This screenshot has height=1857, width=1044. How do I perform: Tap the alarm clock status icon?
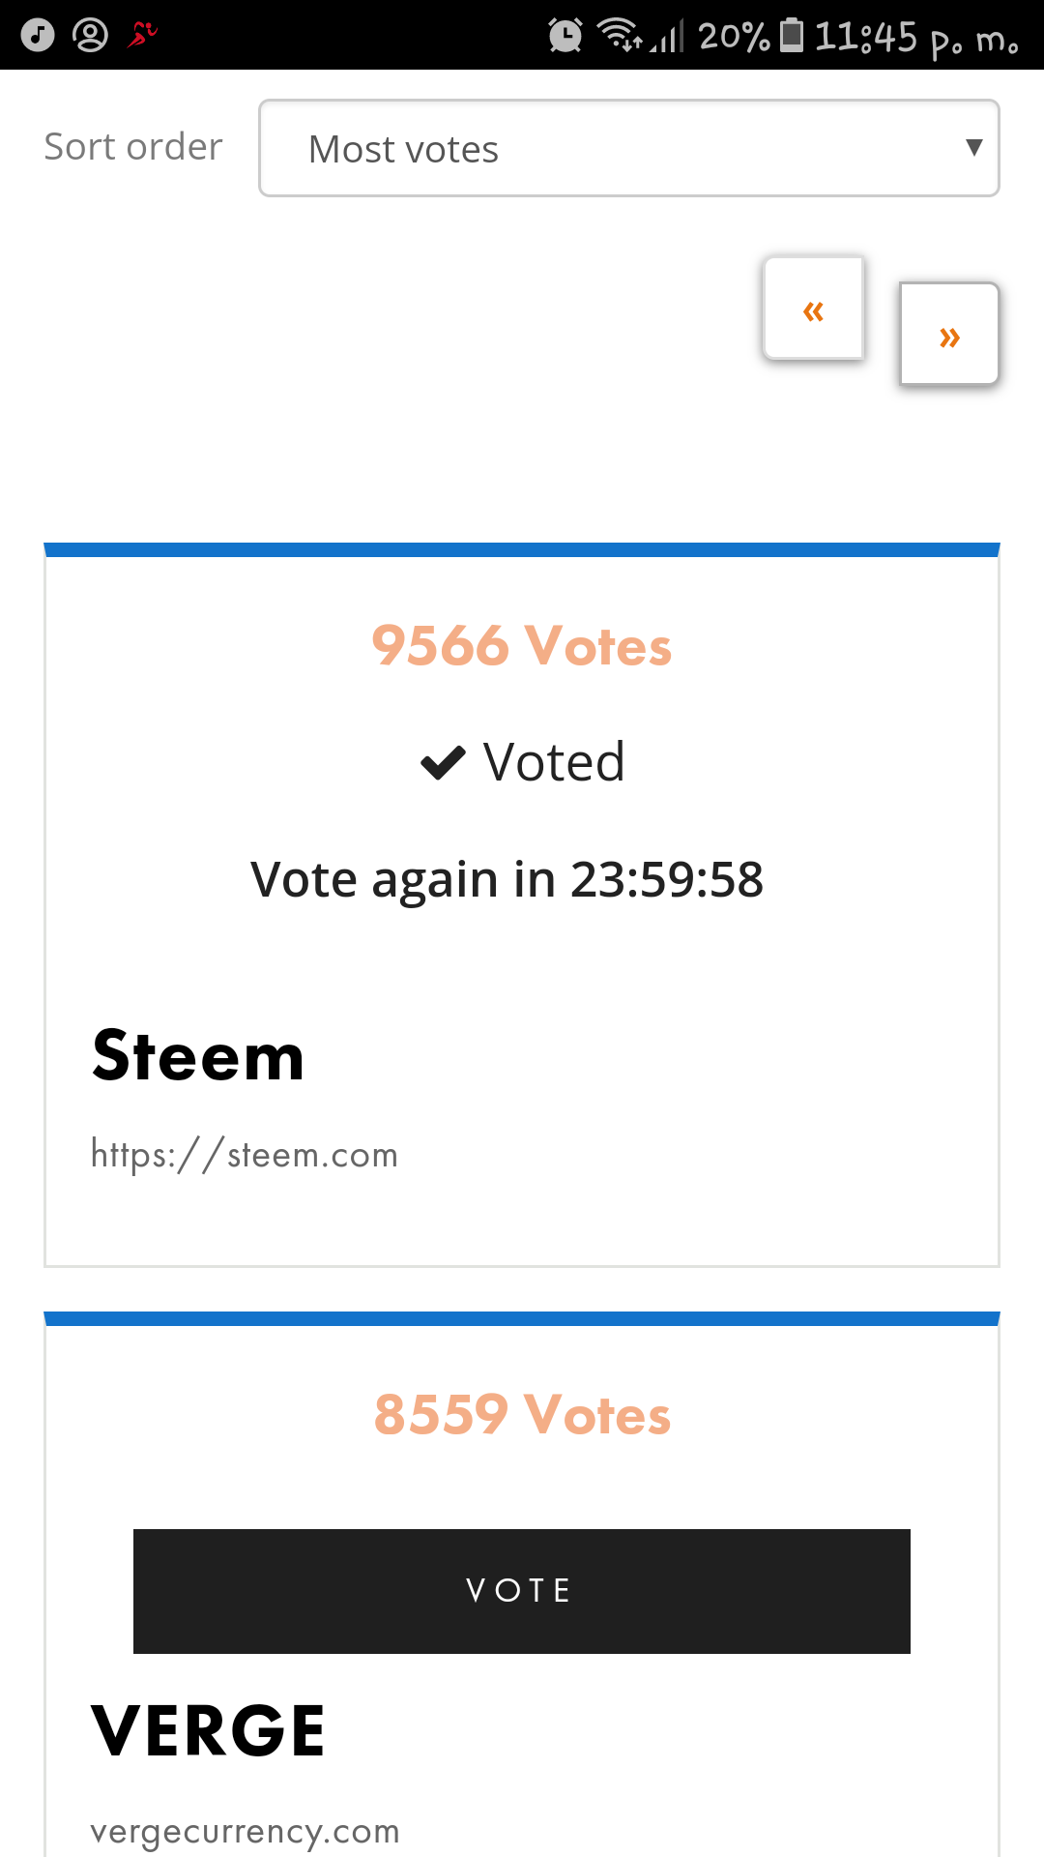tap(565, 36)
